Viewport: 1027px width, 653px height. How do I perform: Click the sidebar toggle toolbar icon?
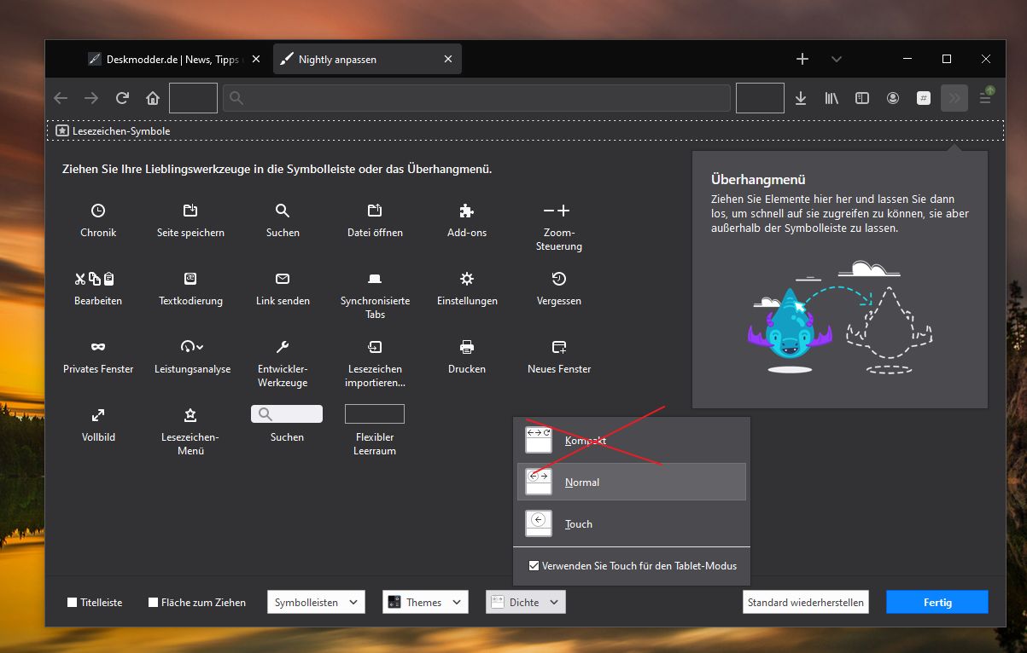click(x=862, y=98)
